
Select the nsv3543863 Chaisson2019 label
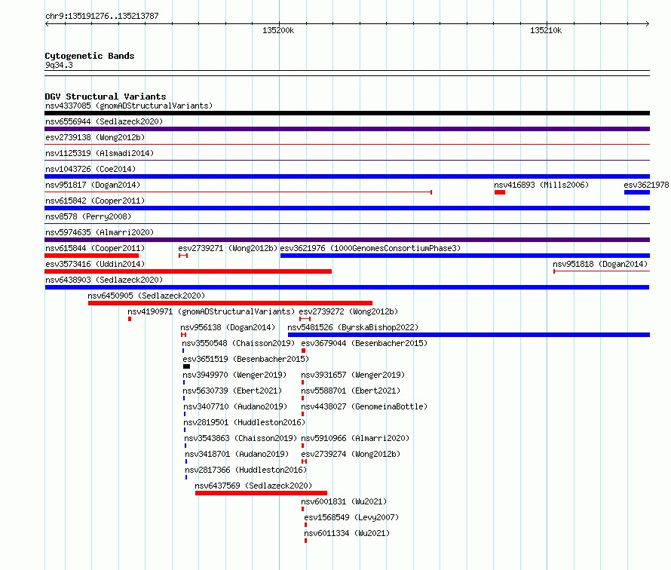[241, 438]
